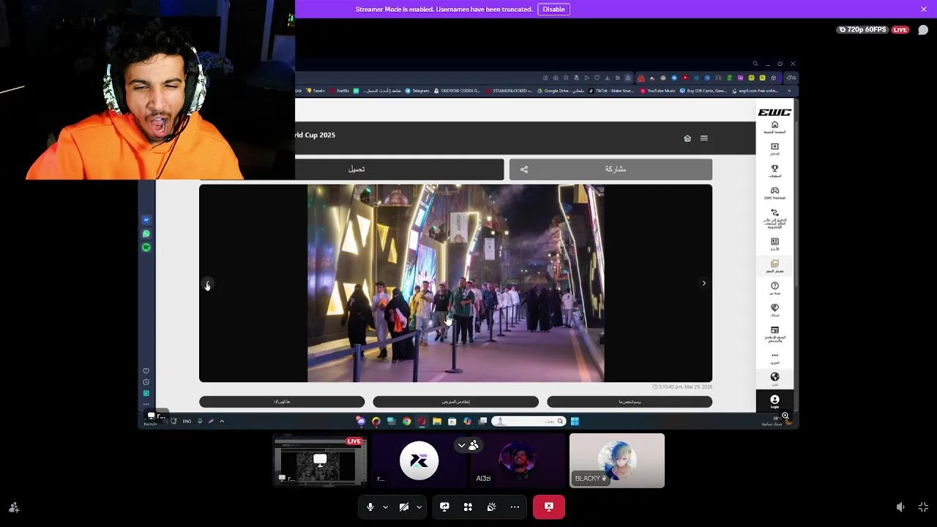Open the EWC sidebar media center item
Screen dimensions: 937x527
[774, 334]
